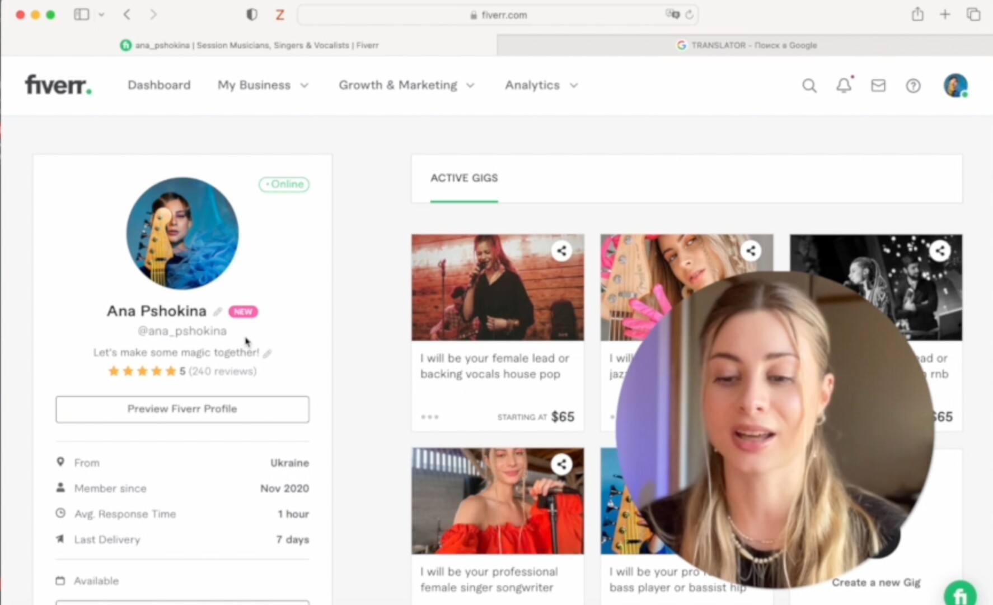This screenshot has width=993, height=605.
Task: Expand the sidebar options chevron in Safari
Action: coord(101,15)
